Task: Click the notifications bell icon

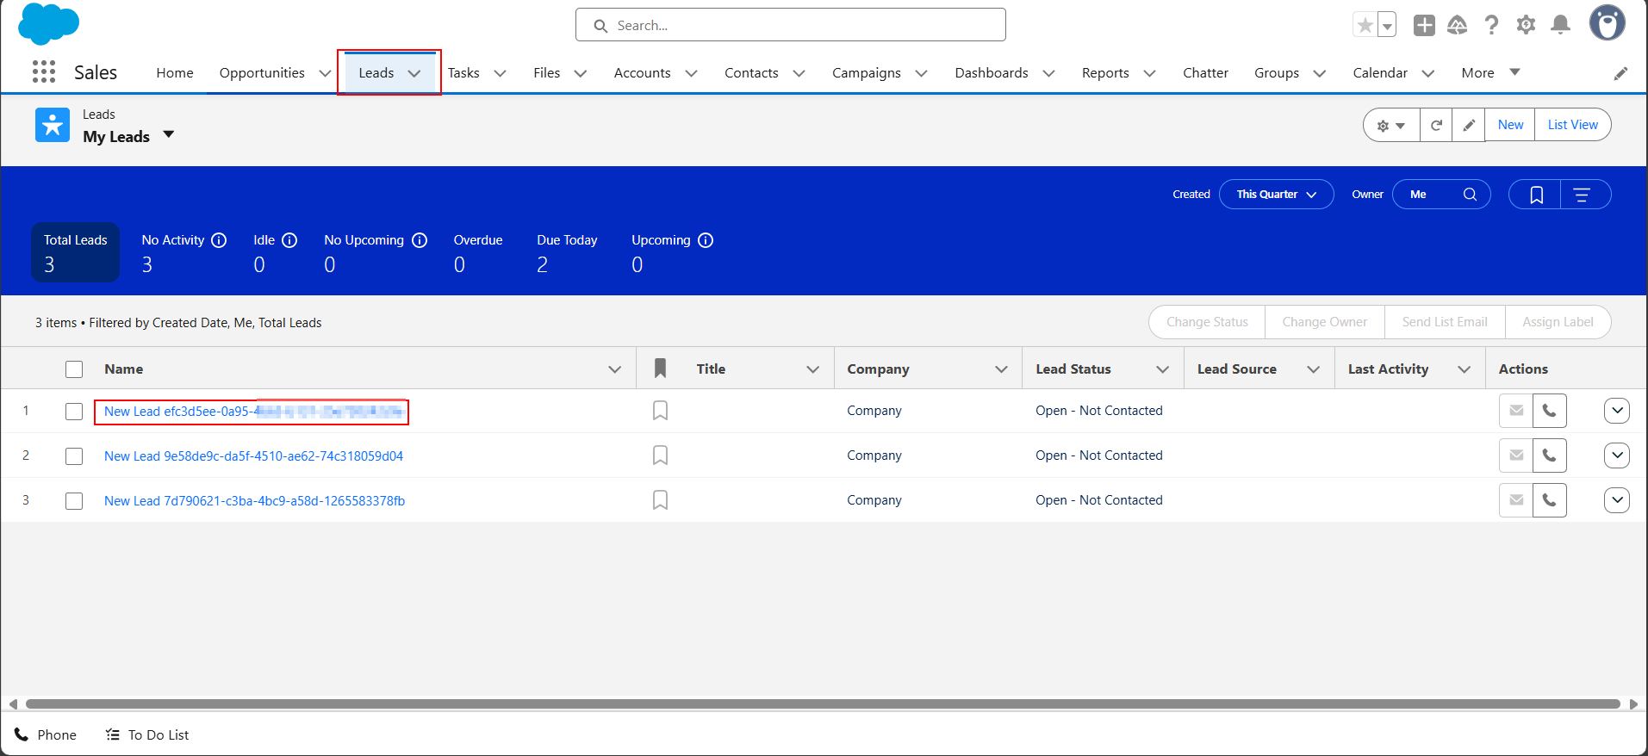Action: point(1560,25)
